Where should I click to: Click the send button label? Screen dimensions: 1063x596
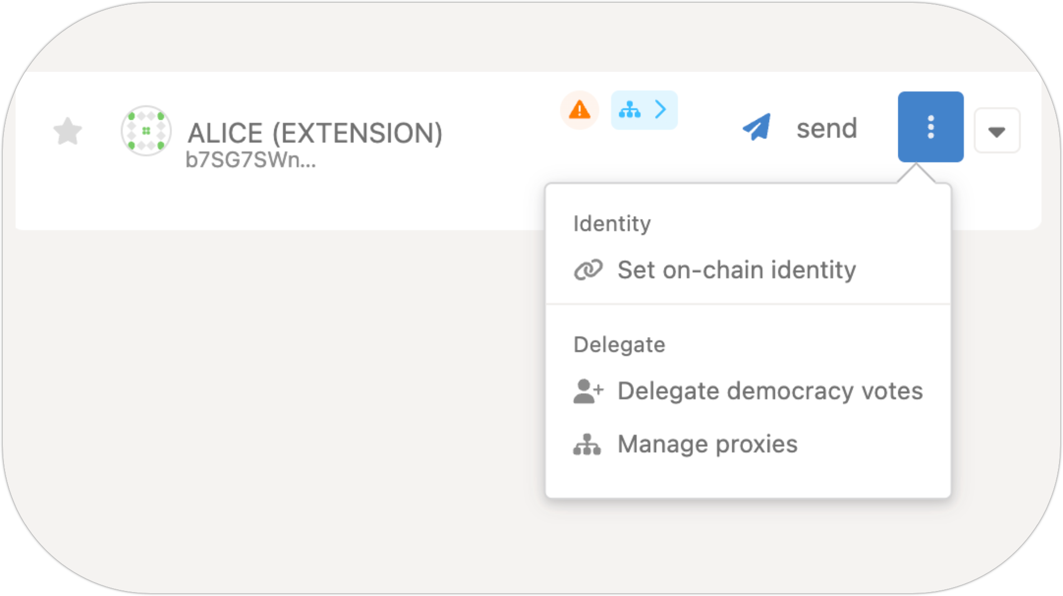826,129
